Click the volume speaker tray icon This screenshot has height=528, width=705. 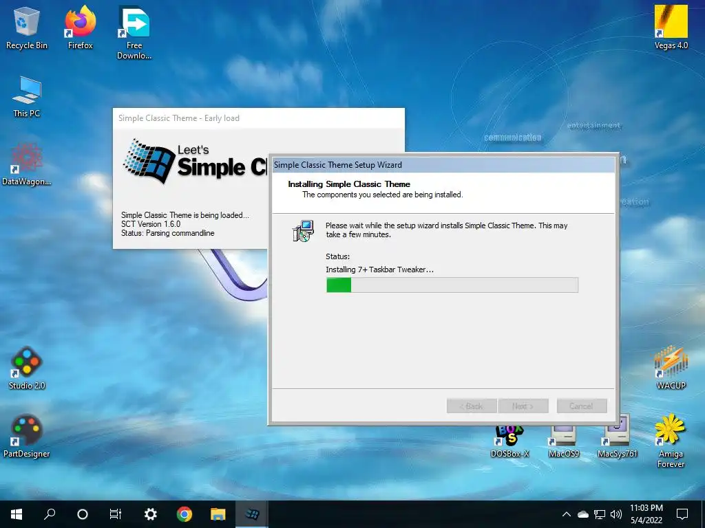[616, 514]
